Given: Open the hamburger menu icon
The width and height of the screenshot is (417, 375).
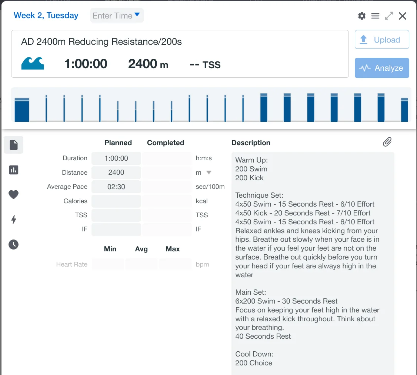Looking at the screenshot, I should click(x=375, y=16).
